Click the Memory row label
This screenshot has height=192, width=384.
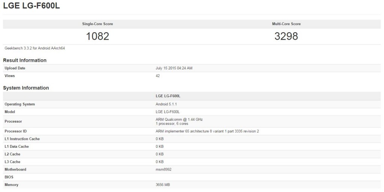click(12, 184)
